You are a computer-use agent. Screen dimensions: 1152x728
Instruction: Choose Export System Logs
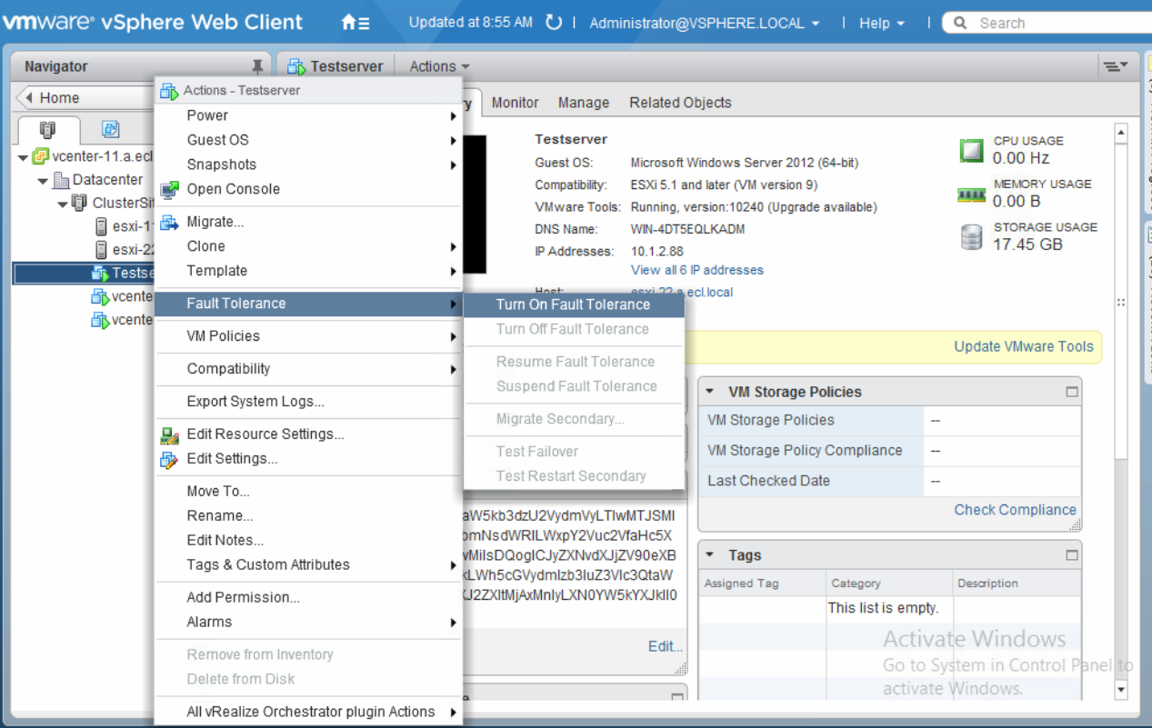coord(309,402)
